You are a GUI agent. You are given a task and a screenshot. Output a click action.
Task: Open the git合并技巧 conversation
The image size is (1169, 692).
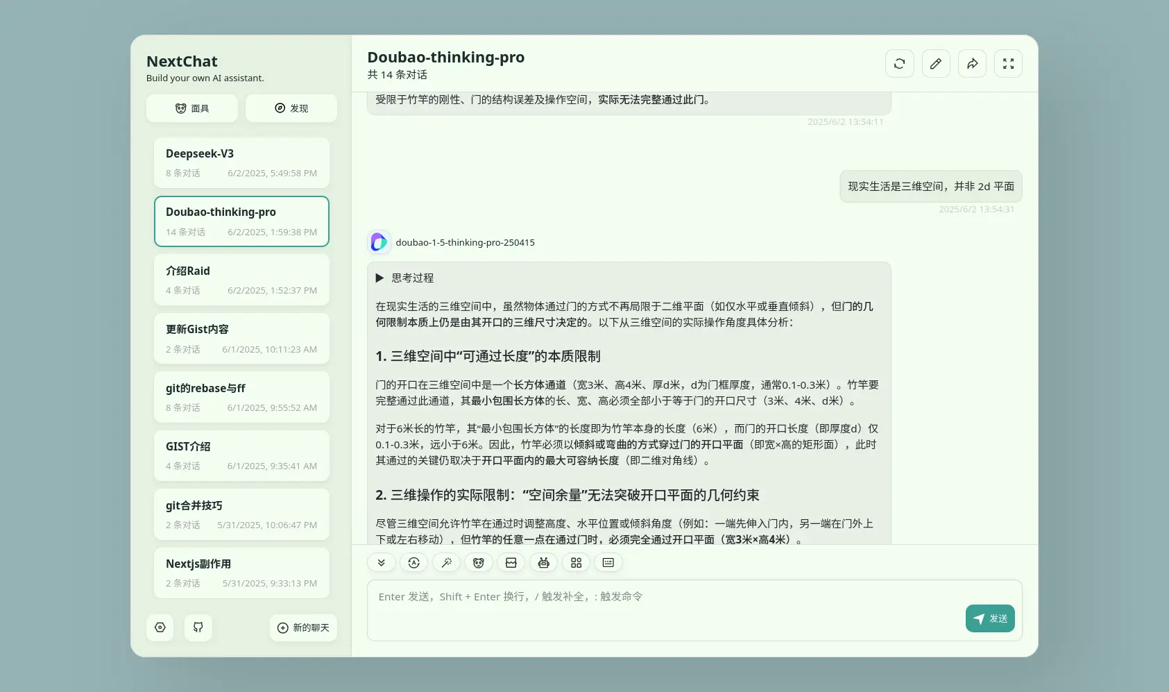[x=241, y=514]
